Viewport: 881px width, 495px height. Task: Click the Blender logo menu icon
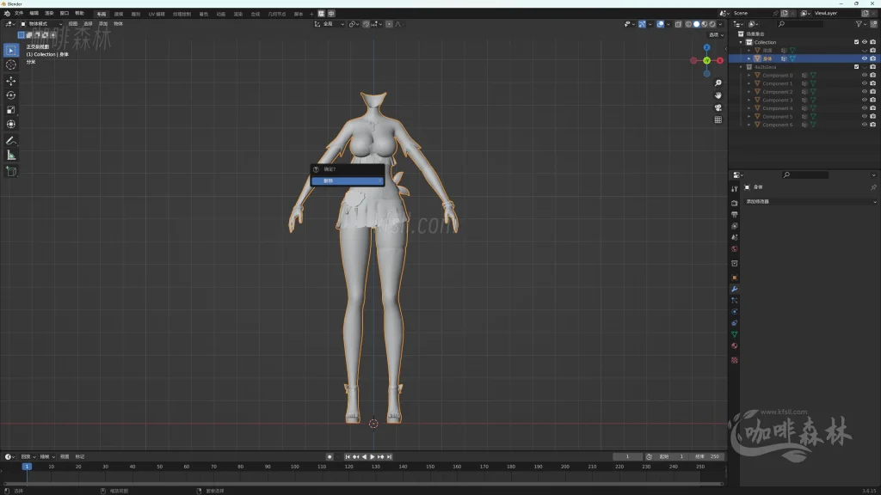coord(7,14)
